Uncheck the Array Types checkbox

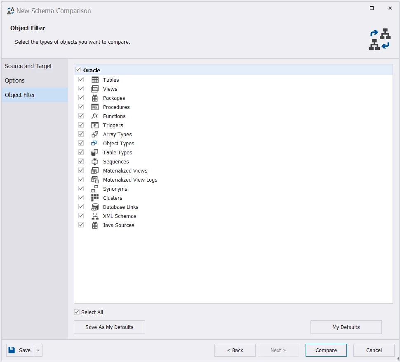click(x=81, y=134)
